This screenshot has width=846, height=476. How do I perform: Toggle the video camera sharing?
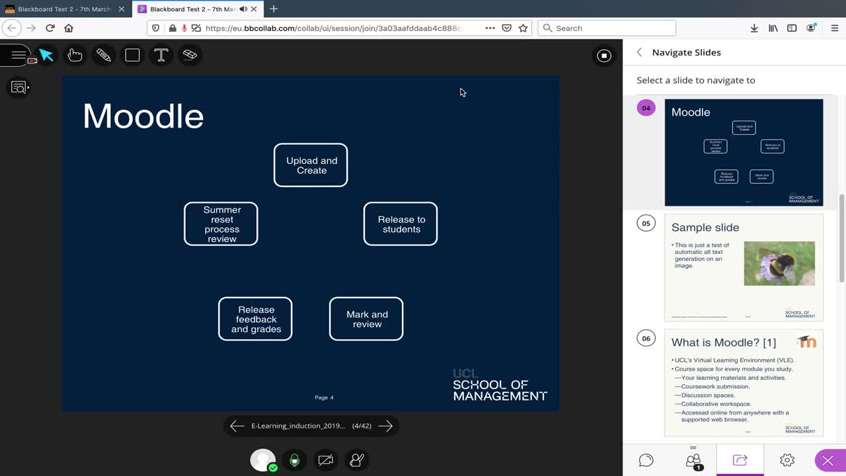[326, 460]
